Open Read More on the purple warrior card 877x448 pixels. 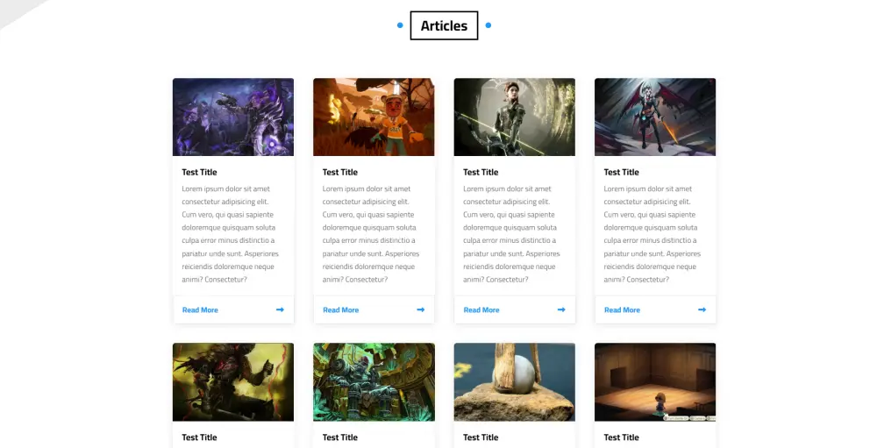pos(200,309)
